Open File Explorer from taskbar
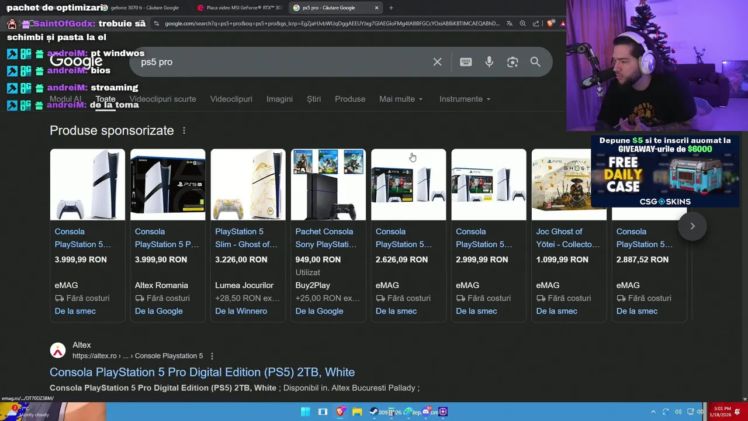 pyautogui.click(x=357, y=412)
